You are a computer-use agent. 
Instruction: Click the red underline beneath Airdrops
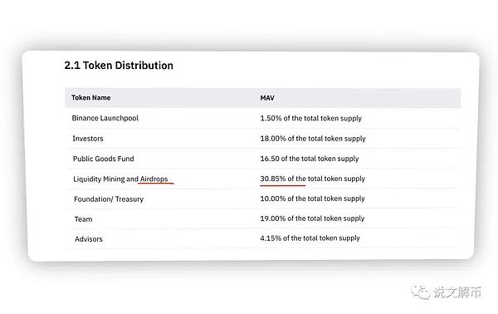pyautogui.click(x=156, y=183)
